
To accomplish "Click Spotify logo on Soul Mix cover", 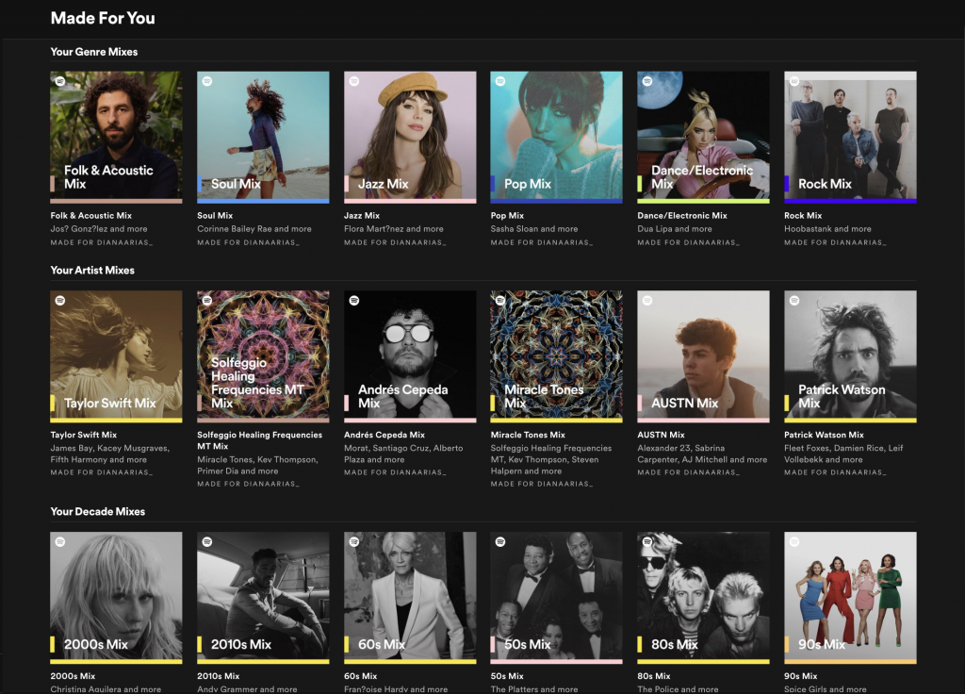I will 207,81.
